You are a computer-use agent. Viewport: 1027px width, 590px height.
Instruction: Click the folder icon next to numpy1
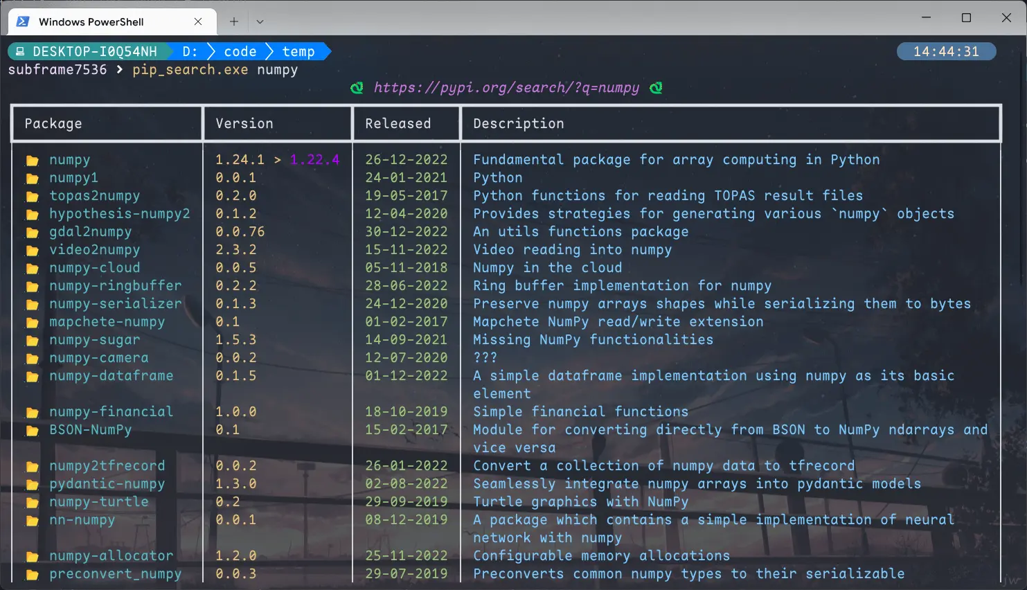[32, 179]
